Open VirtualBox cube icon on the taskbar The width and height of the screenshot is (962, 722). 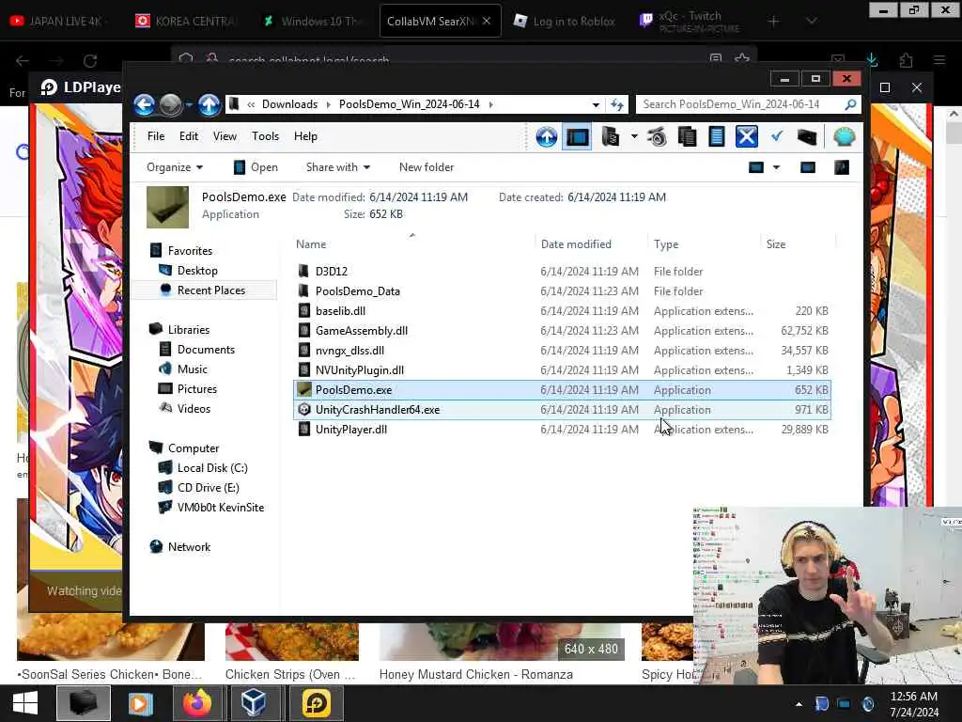coord(254,703)
